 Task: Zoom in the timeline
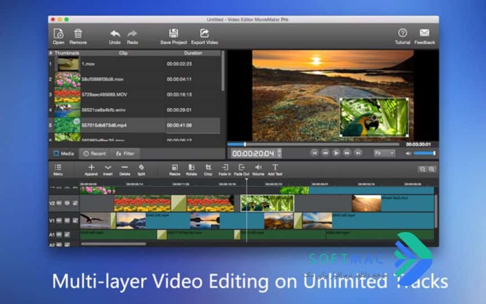[x=432, y=169]
